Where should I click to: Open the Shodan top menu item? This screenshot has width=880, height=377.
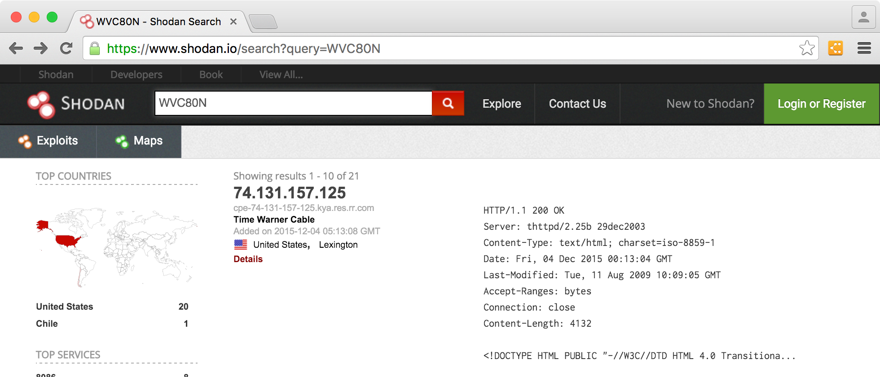56,75
